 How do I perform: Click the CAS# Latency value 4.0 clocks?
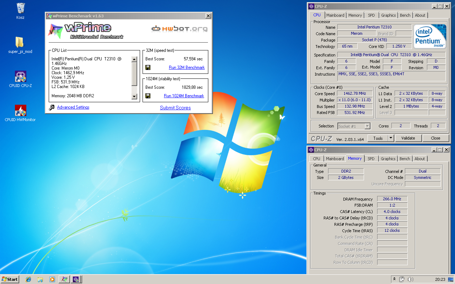(392, 212)
